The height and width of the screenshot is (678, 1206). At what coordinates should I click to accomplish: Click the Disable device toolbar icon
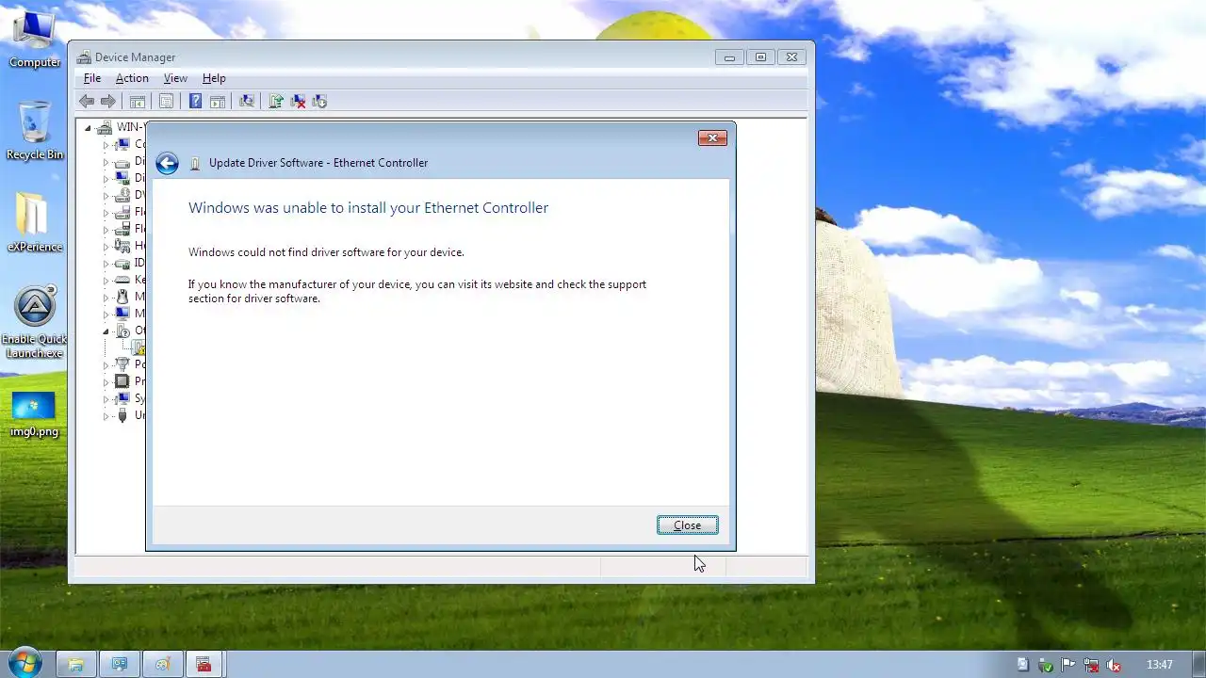pos(319,101)
